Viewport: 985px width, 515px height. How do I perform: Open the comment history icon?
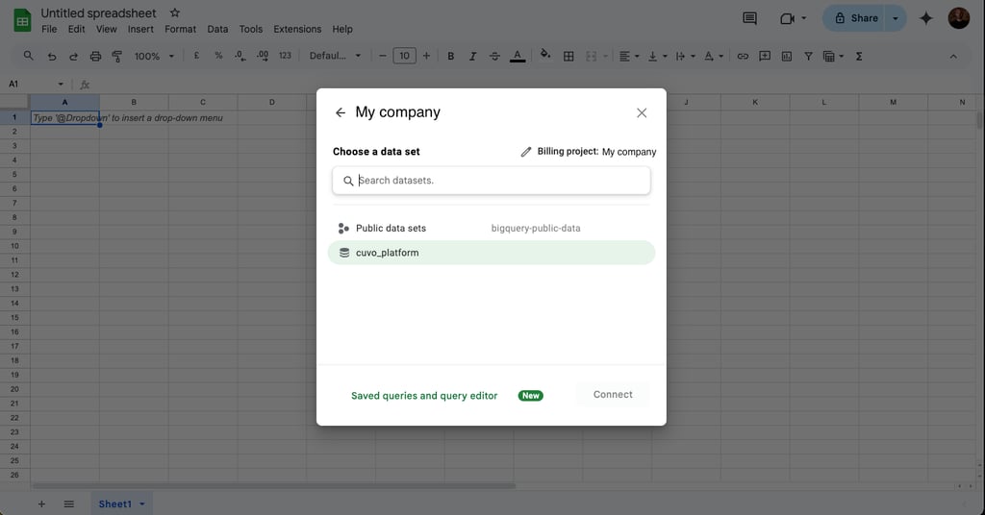pyautogui.click(x=749, y=18)
